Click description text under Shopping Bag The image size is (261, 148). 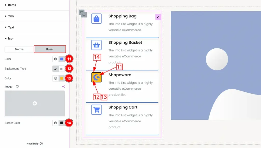pyautogui.click(x=130, y=27)
